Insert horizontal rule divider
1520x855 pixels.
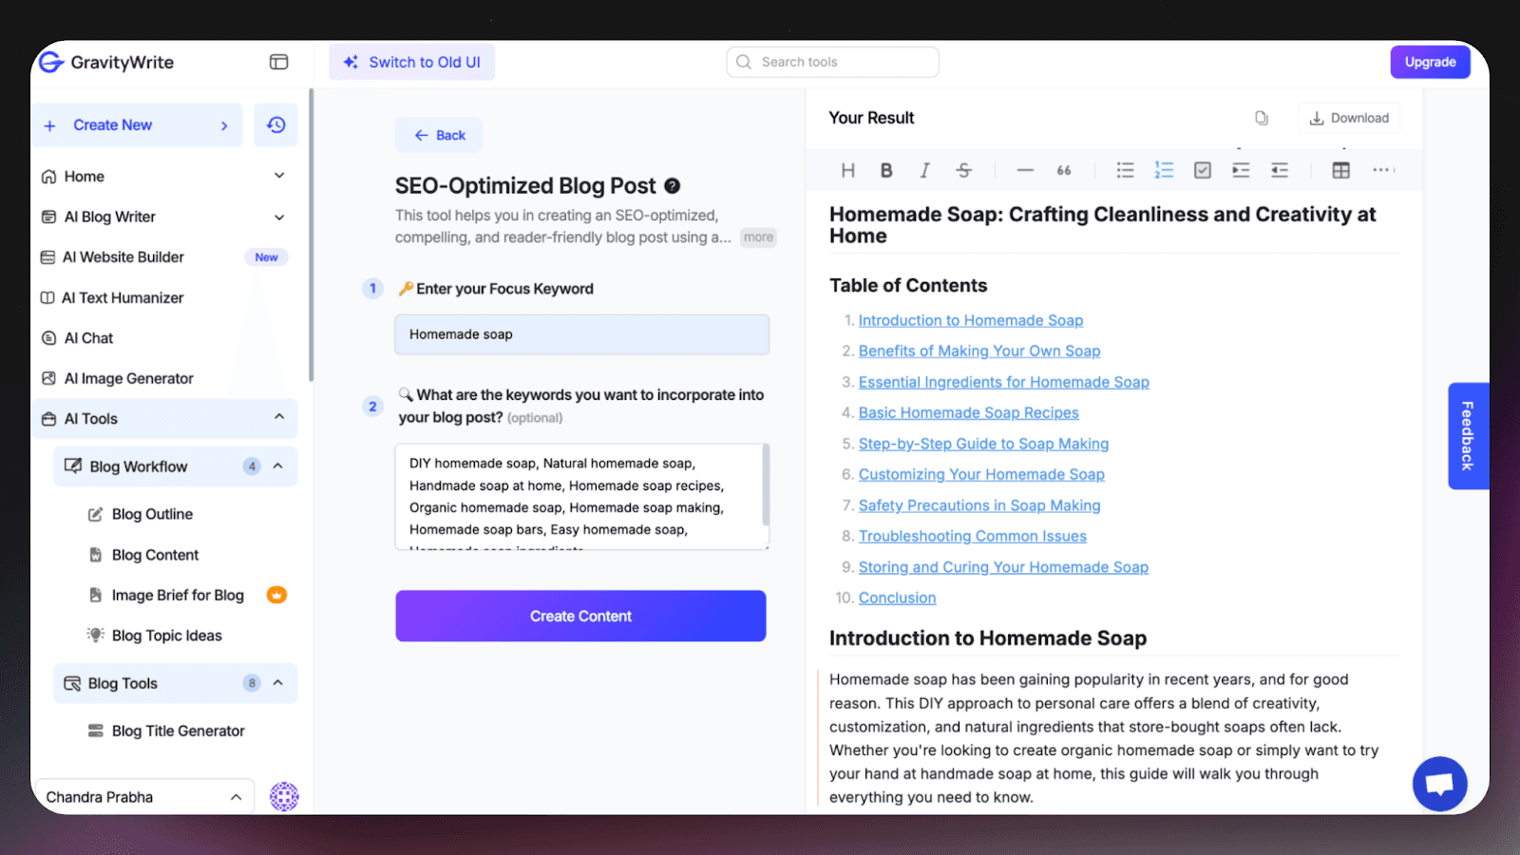point(1025,170)
